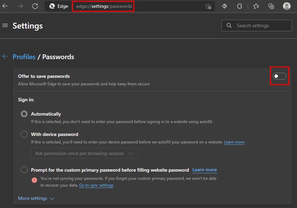Open the Profiles breadcrumb link
This screenshot has width=297, height=208.
pos(24,57)
